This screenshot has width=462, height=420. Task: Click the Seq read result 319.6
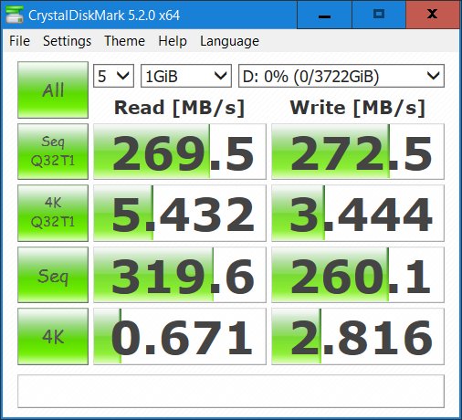[180, 275]
